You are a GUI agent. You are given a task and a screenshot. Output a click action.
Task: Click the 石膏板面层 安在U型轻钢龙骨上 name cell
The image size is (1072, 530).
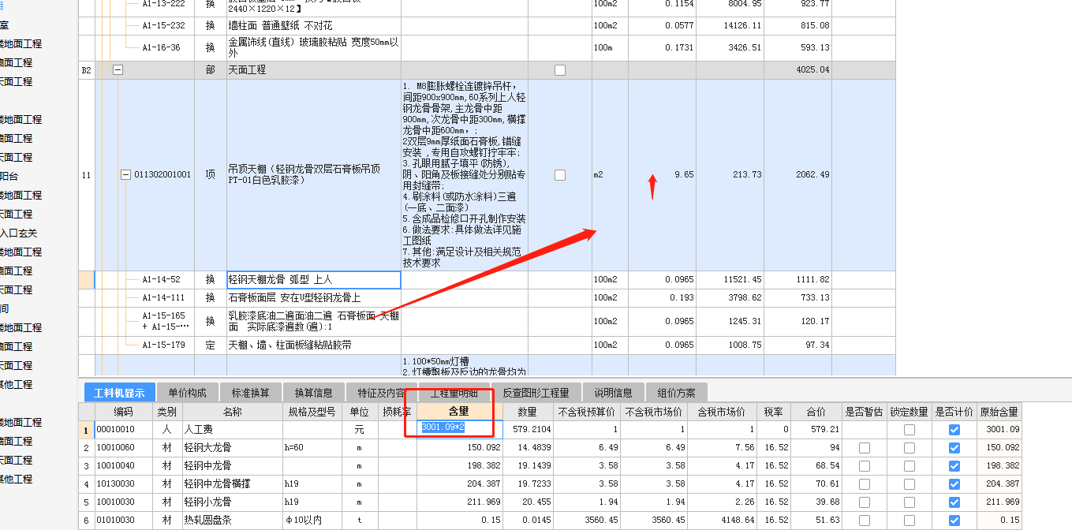coord(314,298)
